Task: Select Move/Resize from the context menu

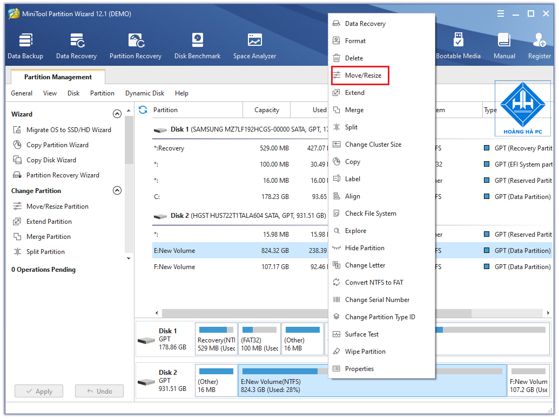Action: tap(360, 75)
